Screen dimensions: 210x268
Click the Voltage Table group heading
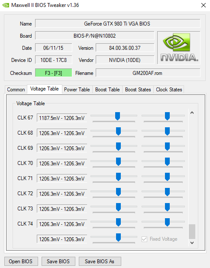pos(31,103)
